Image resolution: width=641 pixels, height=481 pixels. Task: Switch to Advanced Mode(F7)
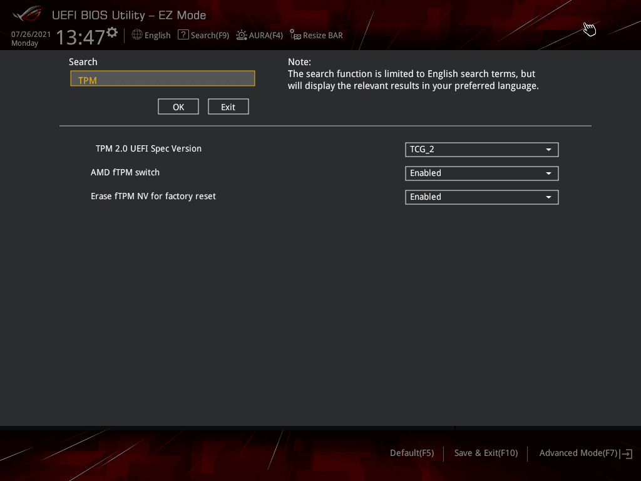pos(578,453)
